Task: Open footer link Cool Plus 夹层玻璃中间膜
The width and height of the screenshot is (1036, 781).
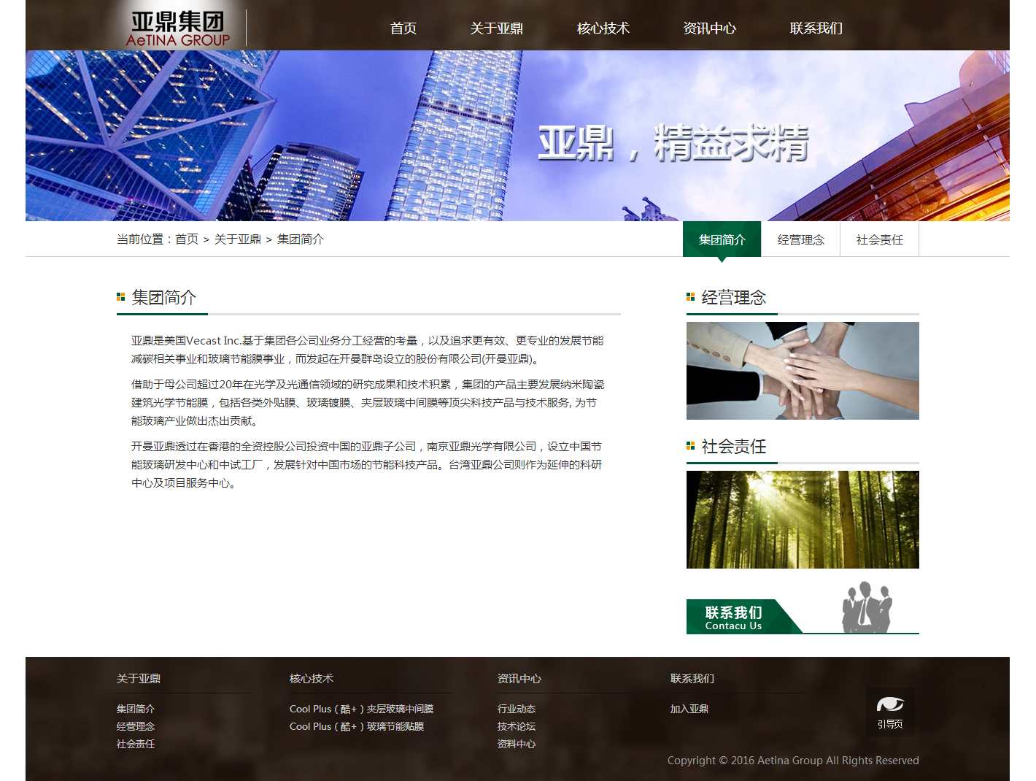Action: tap(362, 709)
